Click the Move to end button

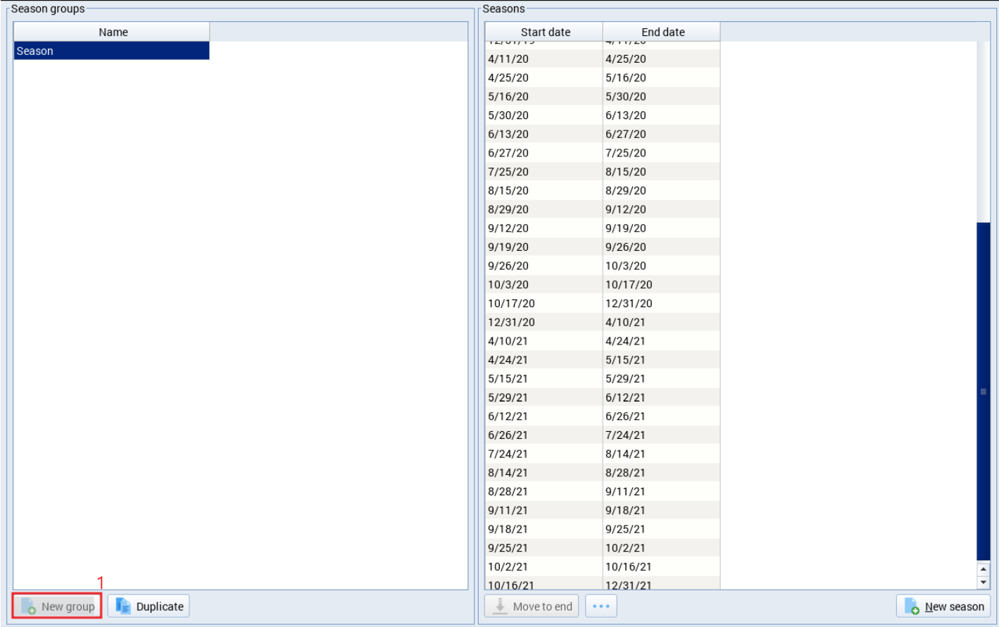532,607
